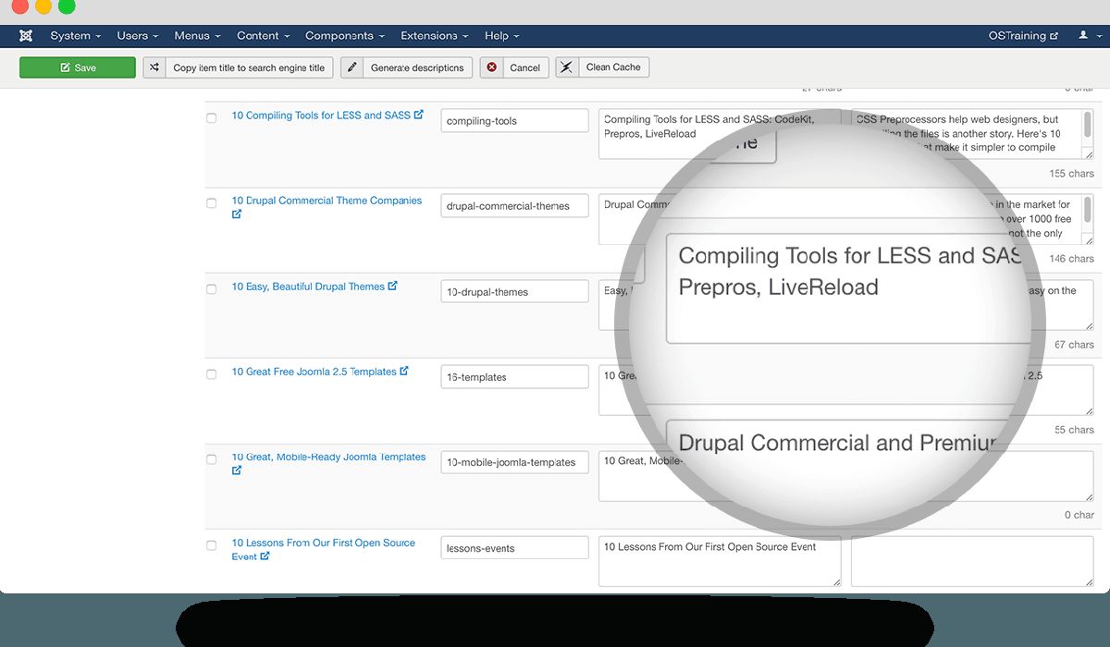The height and width of the screenshot is (647, 1110).
Task: Check the 10 Lessons From Our First Event checkbox
Action: (212, 545)
